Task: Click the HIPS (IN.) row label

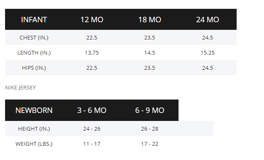Action: (34, 68)
